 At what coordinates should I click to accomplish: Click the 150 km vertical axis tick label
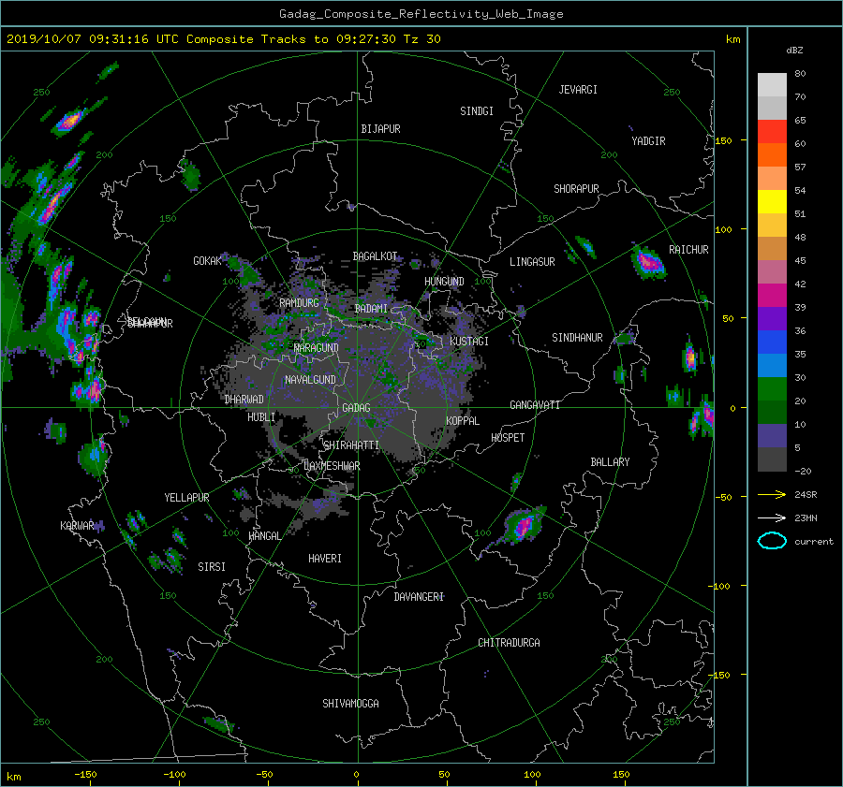(724, 140)
